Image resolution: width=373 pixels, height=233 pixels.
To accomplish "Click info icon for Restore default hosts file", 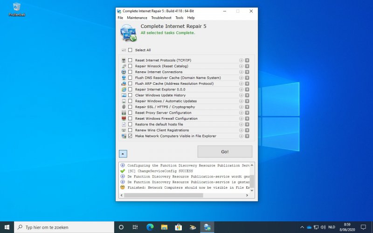I will [242, 124].
